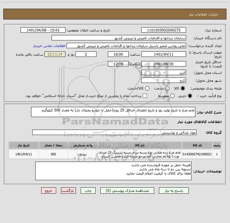Click the شماره نیاز field 1101003002000275
The height and width of the screenshot is (223, 230).
point(164,30)
